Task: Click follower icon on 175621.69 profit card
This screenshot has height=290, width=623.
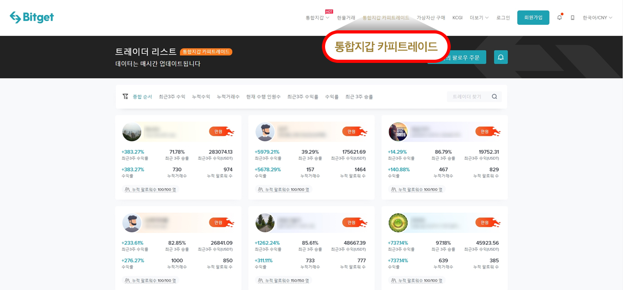Action: pos(261,190)
